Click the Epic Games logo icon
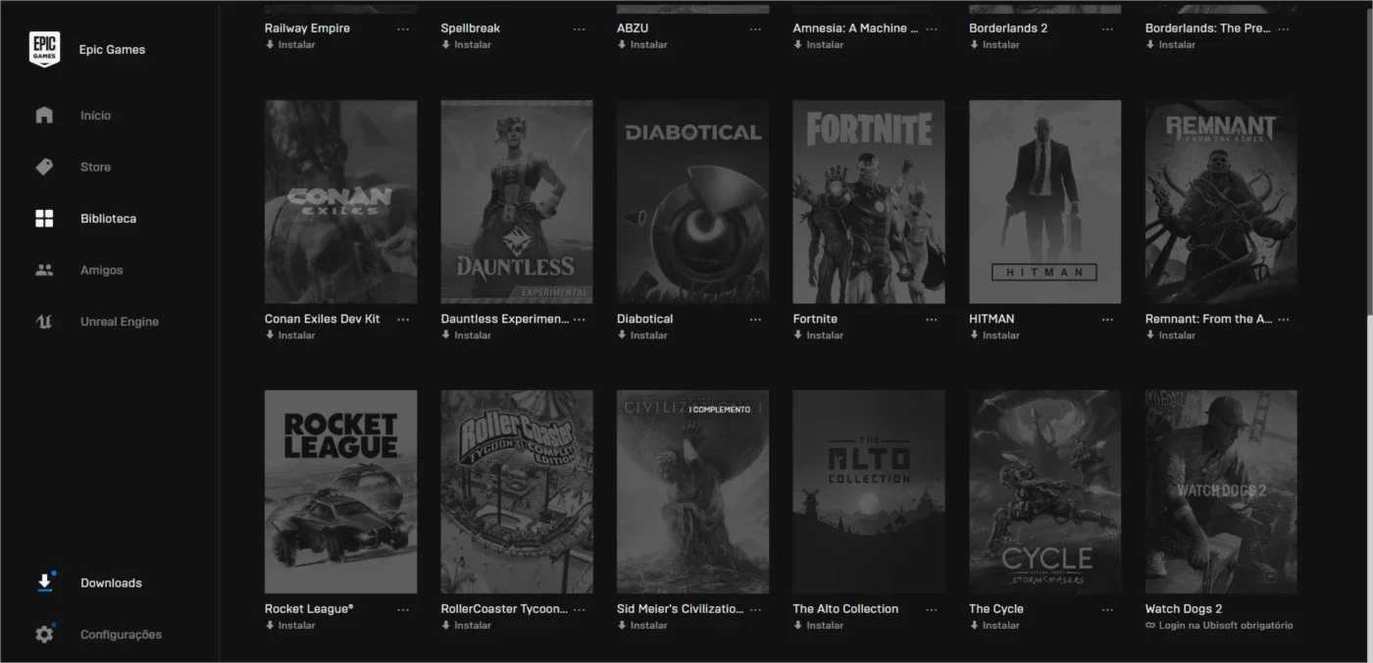 point(44,49)
